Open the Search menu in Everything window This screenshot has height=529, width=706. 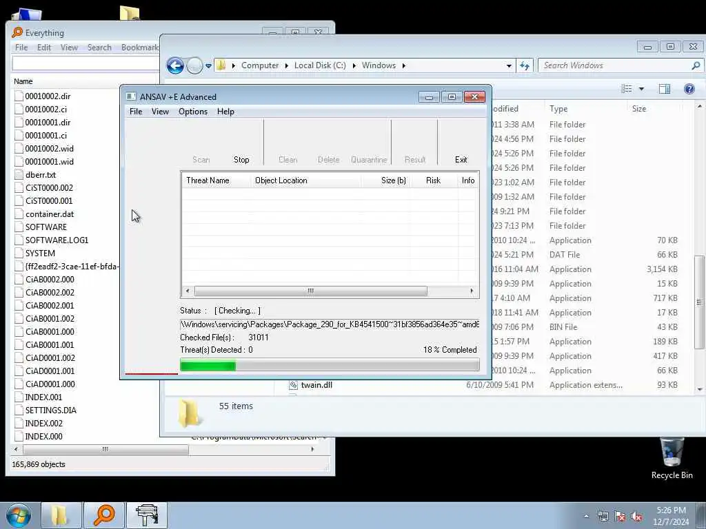coord(99,48)
